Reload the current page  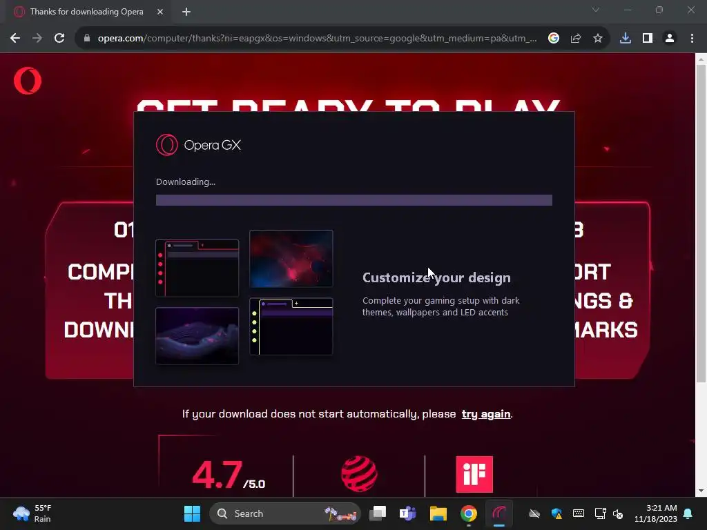pos(59,39)
